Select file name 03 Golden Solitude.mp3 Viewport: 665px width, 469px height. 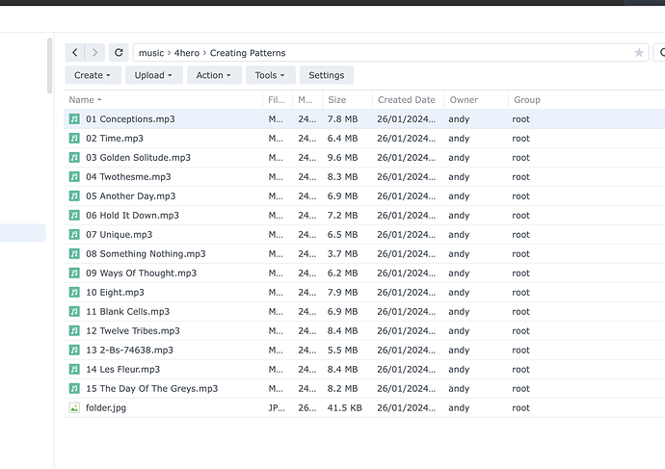(x=138, y=158)
